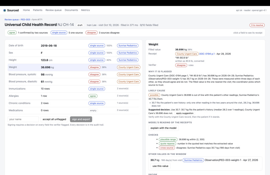Viewport: 270px width, 175px height.
Task: Click the verifier disagree badge
Action: (181, 65)
